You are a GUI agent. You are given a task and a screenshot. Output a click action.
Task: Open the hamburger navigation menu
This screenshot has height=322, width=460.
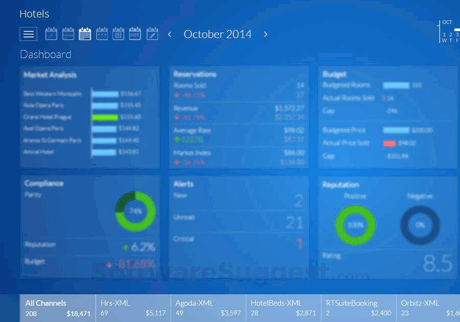point(28,34)
